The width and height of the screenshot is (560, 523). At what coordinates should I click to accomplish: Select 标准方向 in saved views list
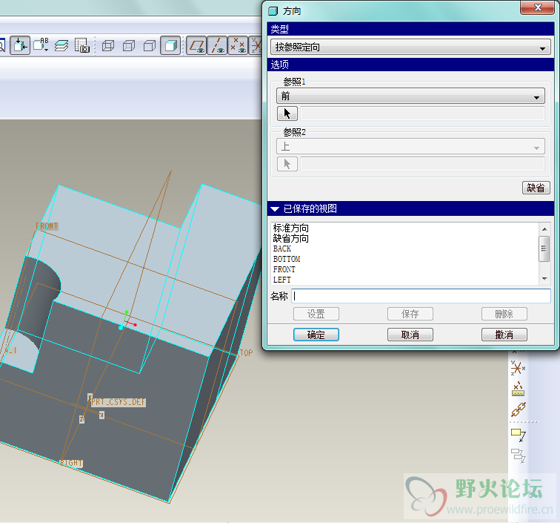tap(290, 228)
